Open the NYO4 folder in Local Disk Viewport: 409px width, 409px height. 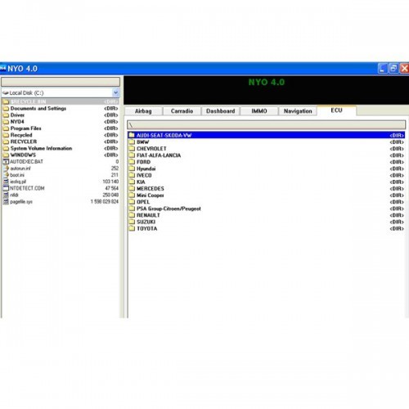click(61, 122)
